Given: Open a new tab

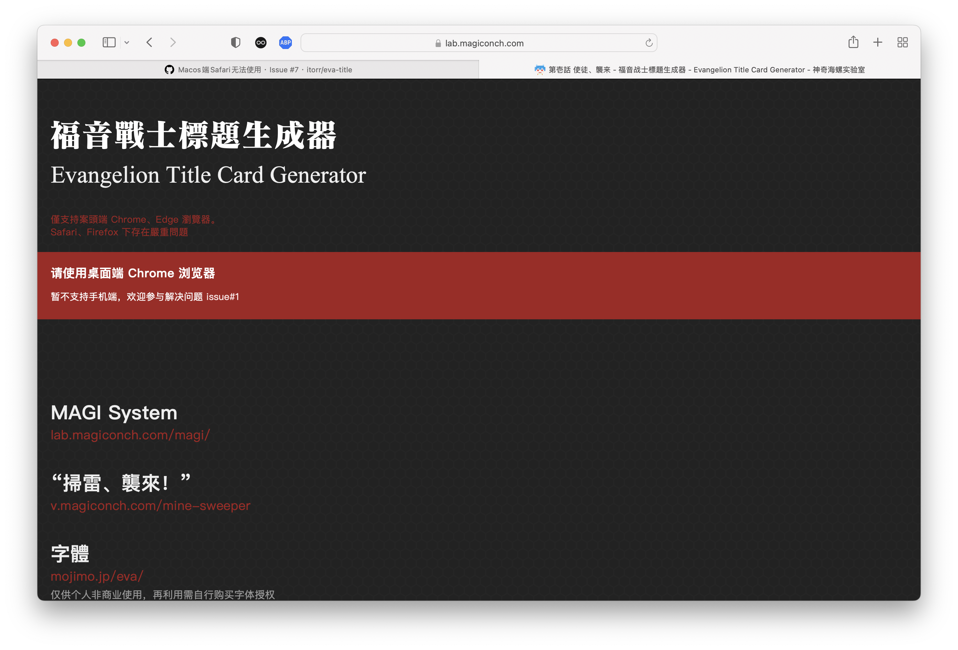Looking at the screenshot, I should coord(877,42).
